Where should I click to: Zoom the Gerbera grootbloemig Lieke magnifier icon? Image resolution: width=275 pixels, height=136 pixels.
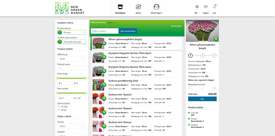point(104,85)
